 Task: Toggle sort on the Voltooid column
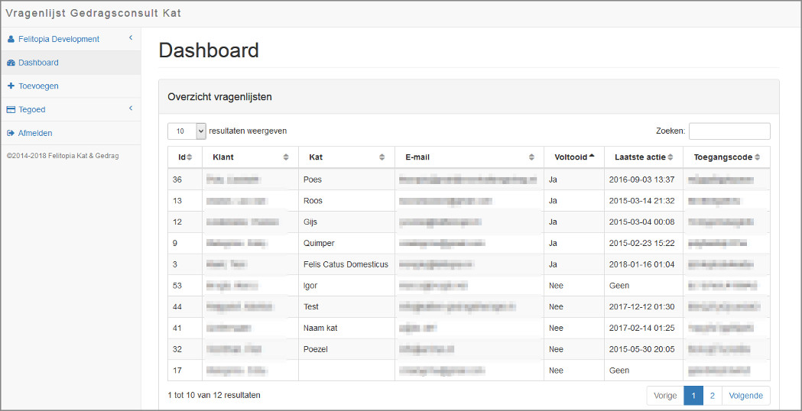pos(574,157)
